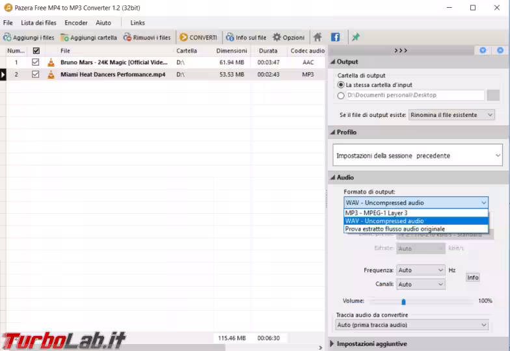
Task: Sort by the Dimensioni column header
Action: (232, 51)
